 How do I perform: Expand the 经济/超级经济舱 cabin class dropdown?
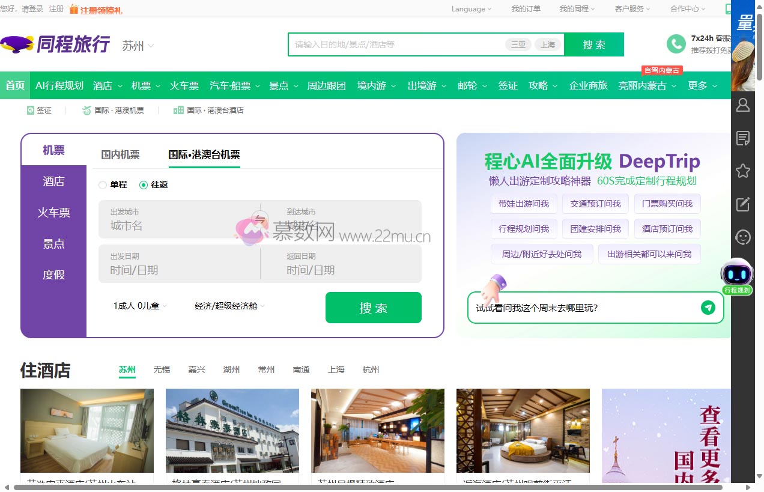(x=229, y=306)
